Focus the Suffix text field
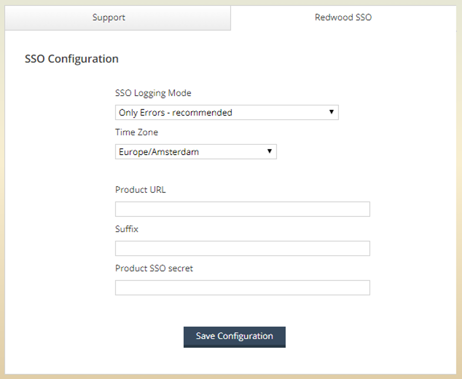 [x=243, y=248]
